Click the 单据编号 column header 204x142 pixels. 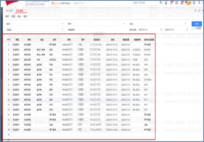point(137,40)
